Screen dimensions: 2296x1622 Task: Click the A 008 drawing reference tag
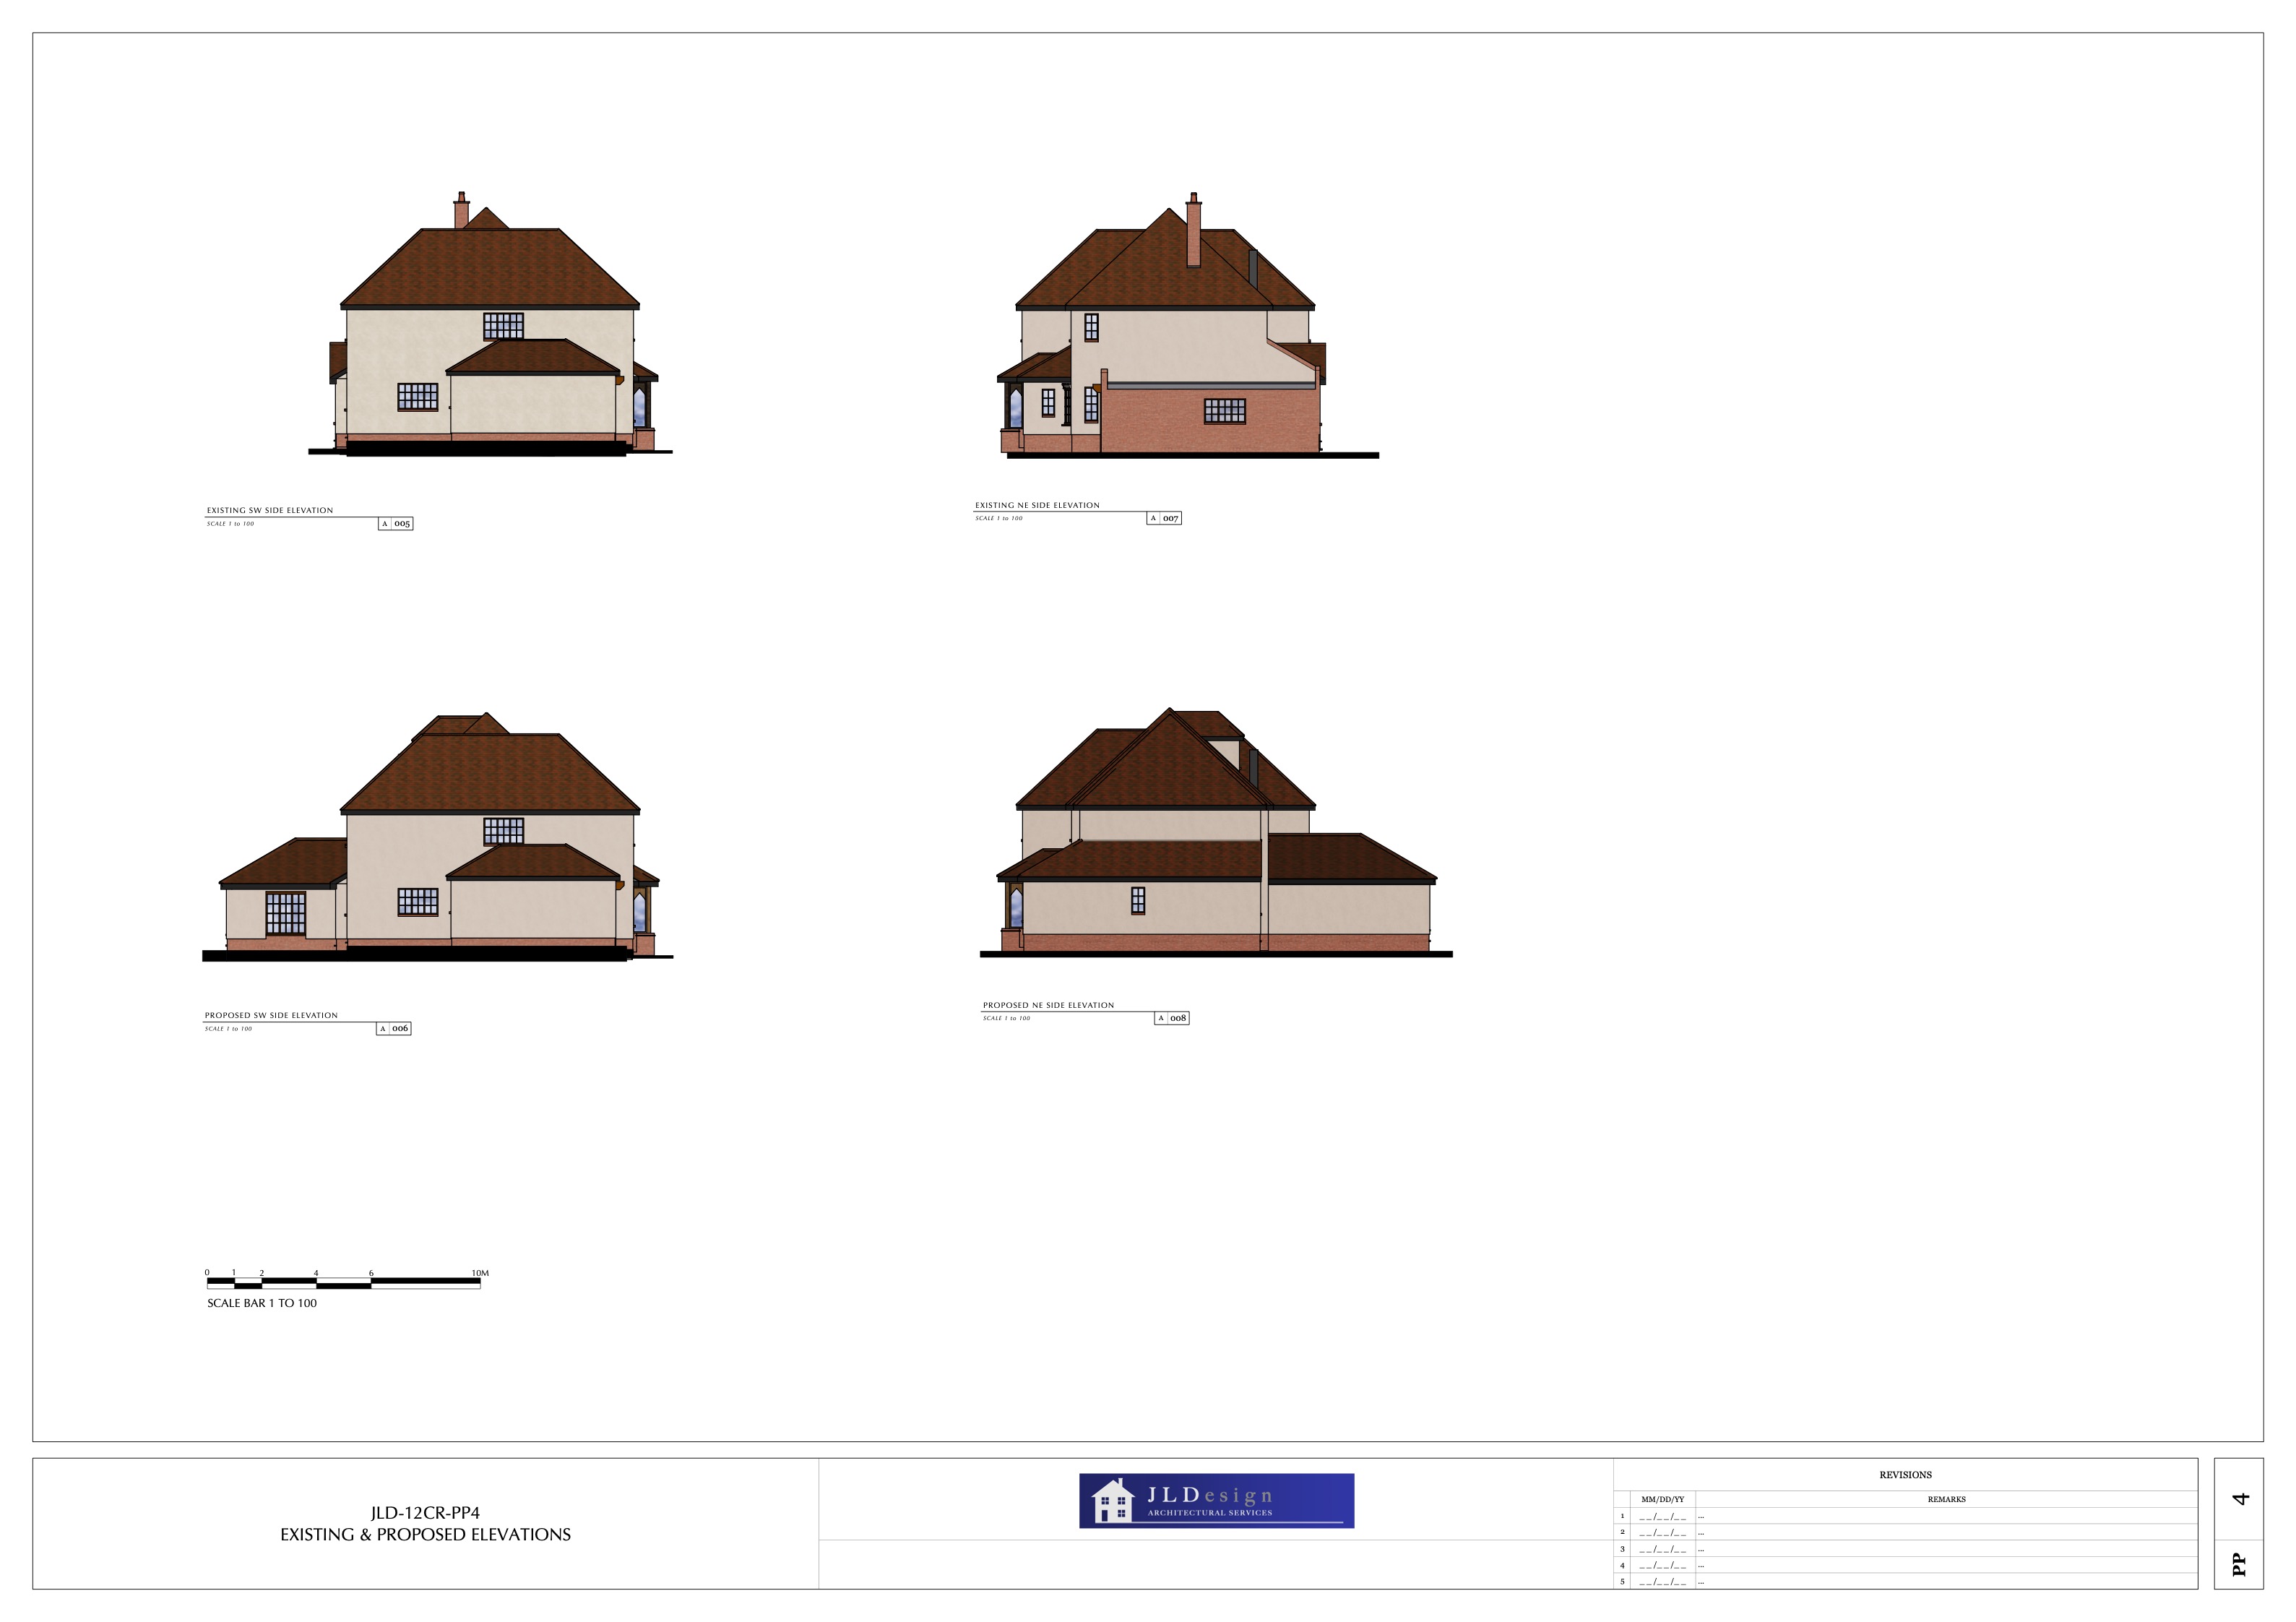tap(1172, 1018)
